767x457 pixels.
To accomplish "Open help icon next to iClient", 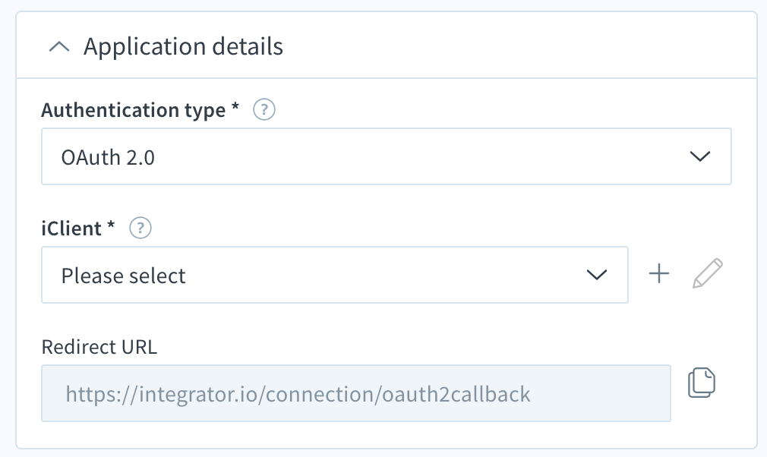I will pos(140,228).
